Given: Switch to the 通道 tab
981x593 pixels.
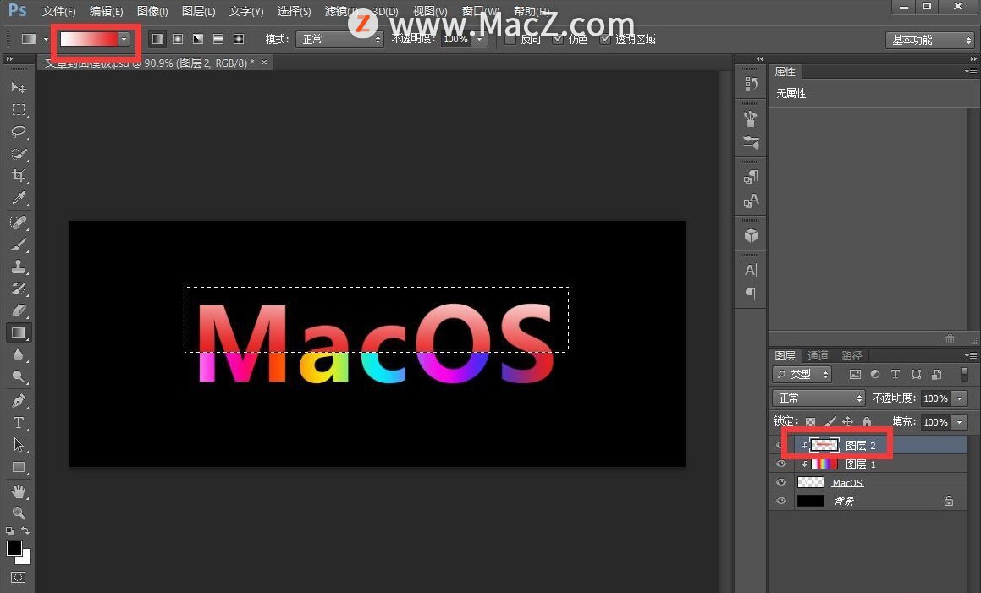Looking at the screenshot, I should [818, 355].
